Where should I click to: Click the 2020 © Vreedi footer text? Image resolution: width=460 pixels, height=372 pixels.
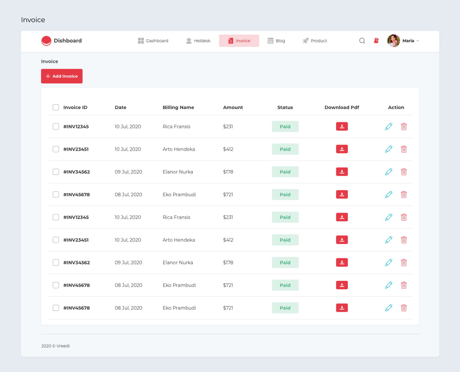[x=55, y=346]
